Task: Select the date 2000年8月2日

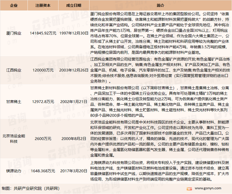Action: [x=74, y=139]
